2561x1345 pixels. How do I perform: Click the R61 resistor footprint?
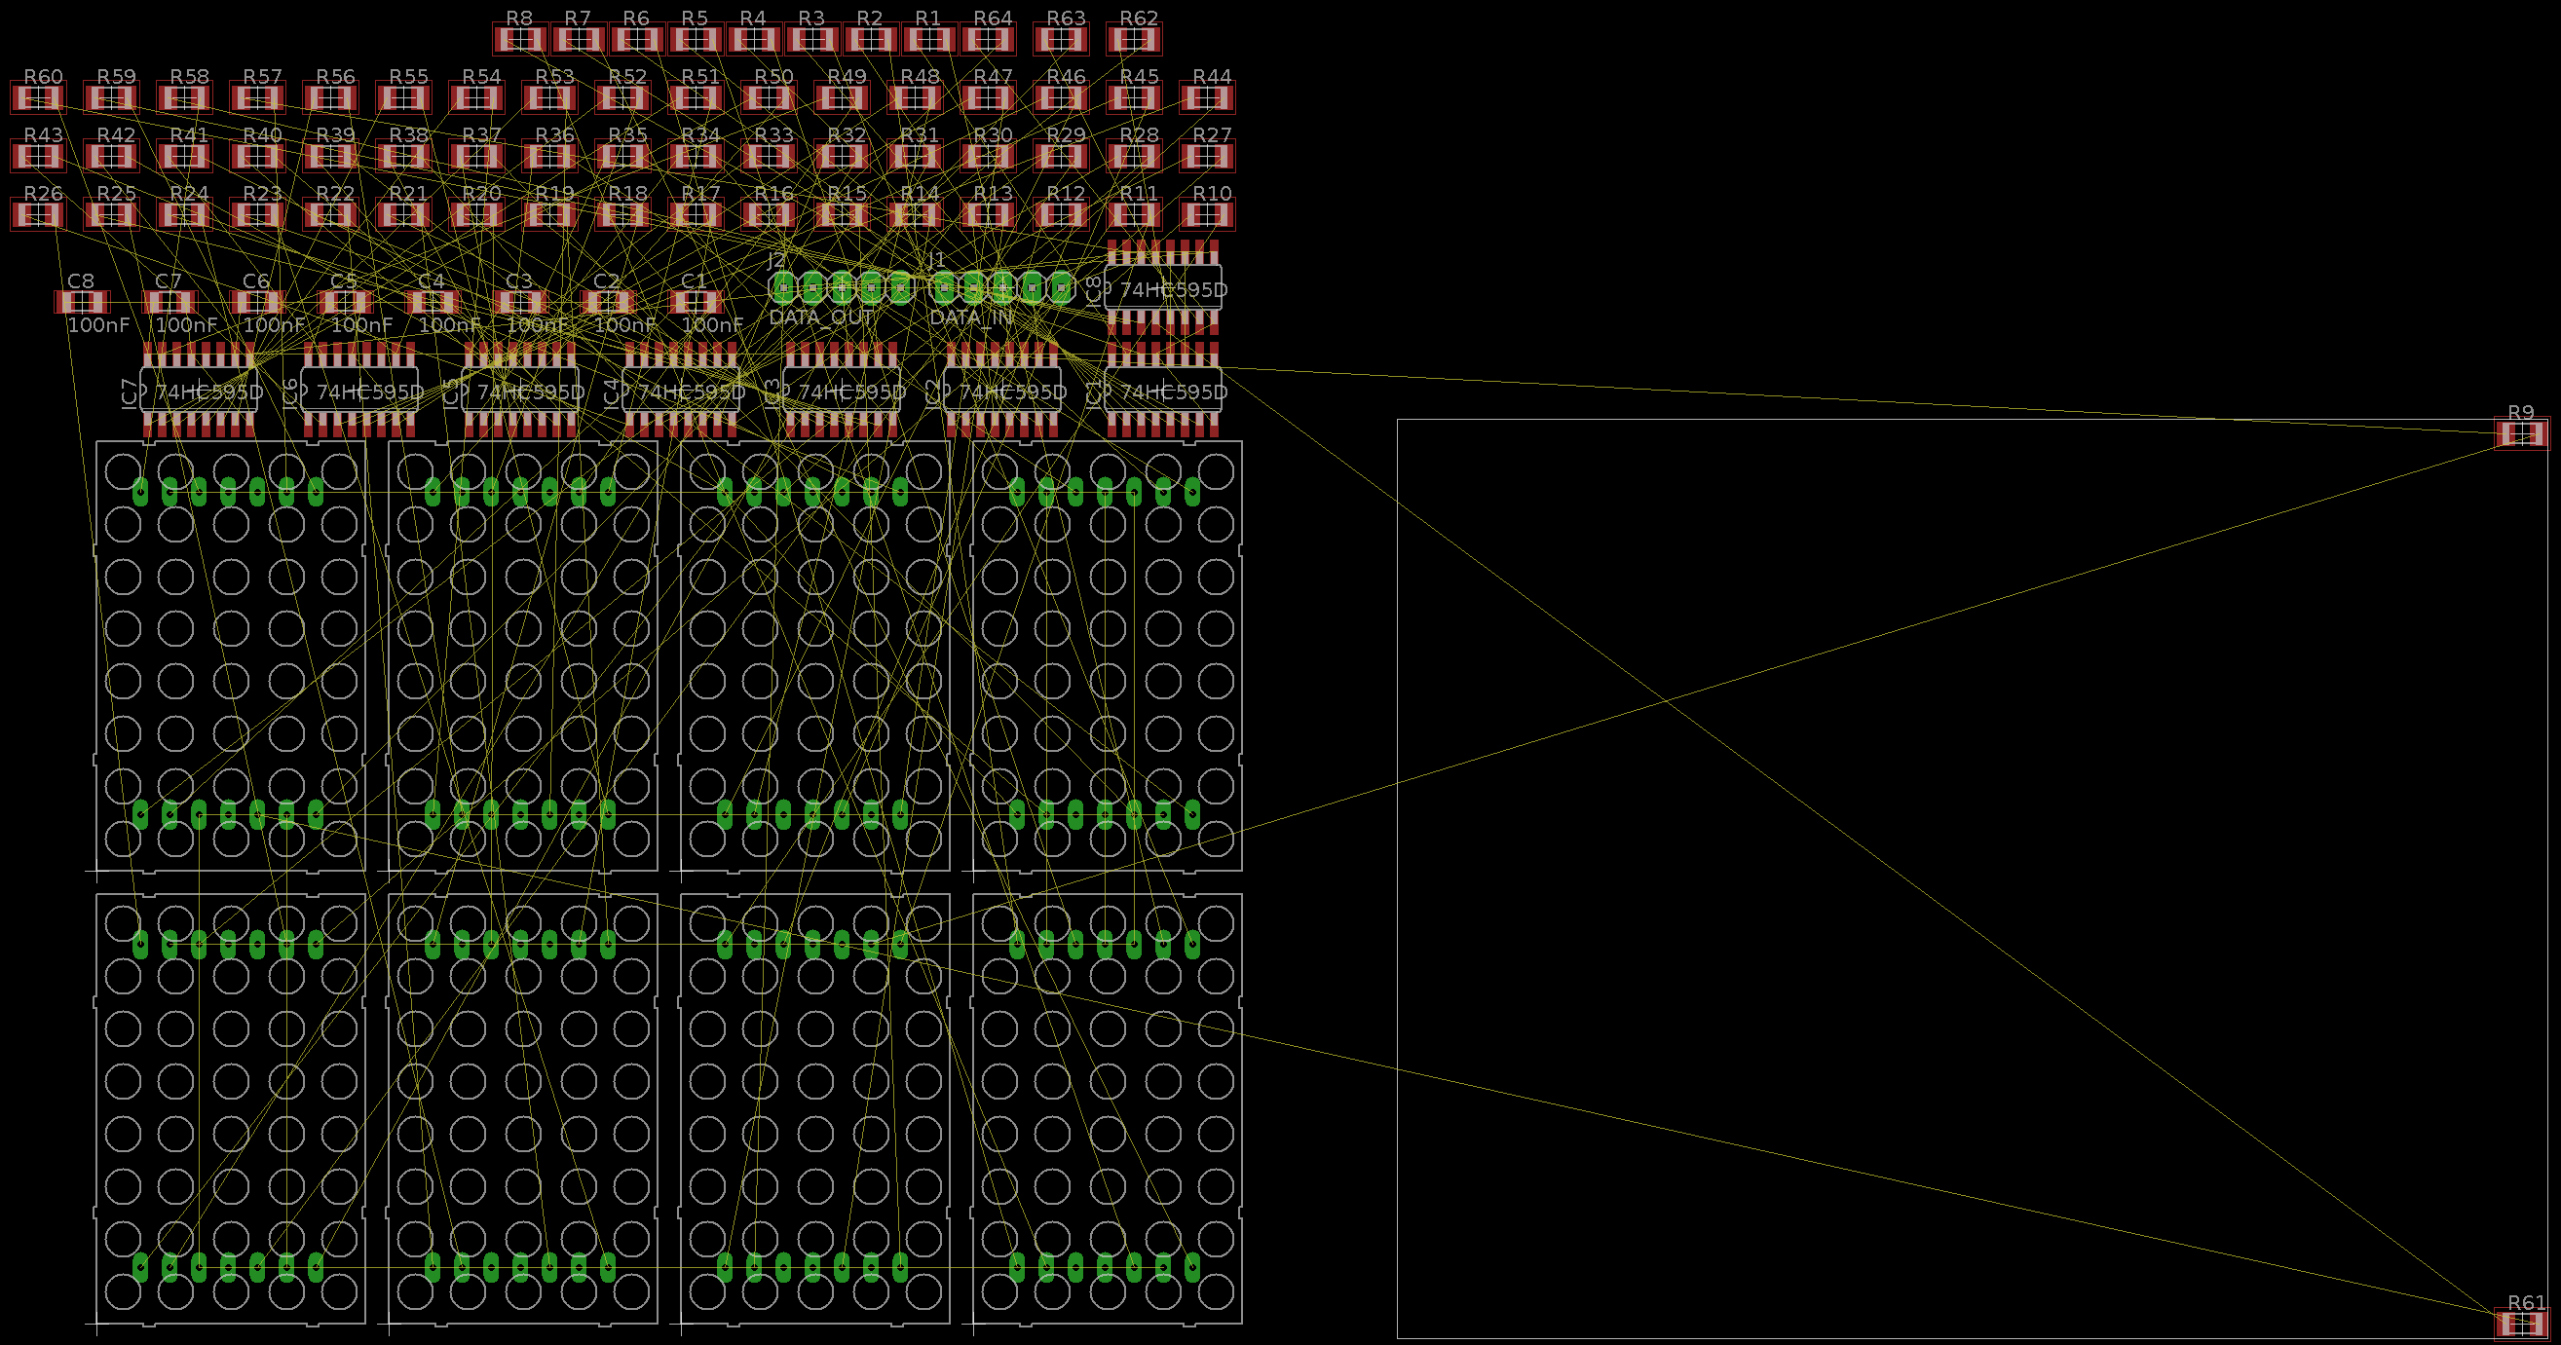[x=2521, y=1325]
